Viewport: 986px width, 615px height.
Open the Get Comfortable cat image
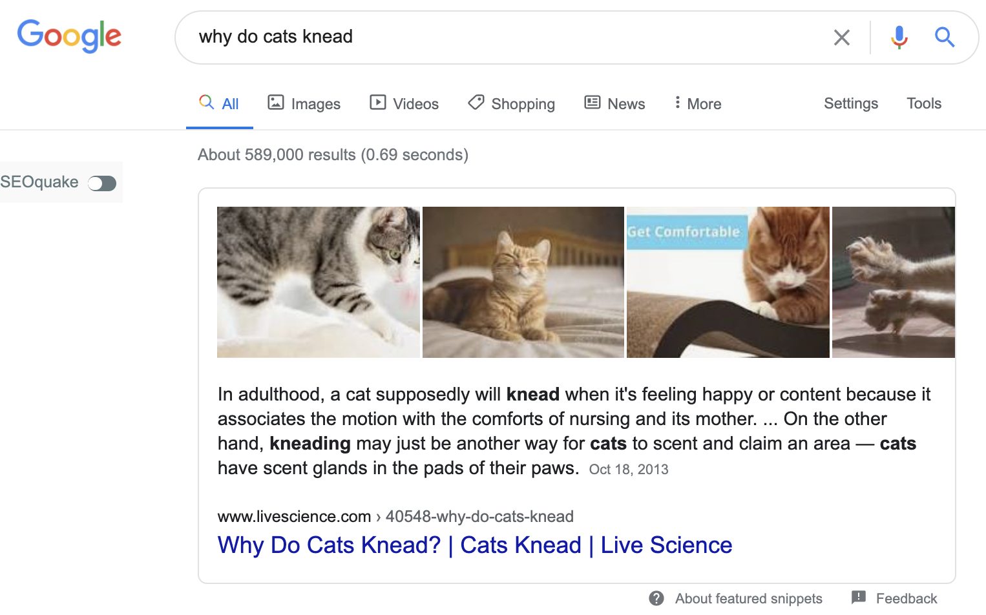(x=728, y=282)
